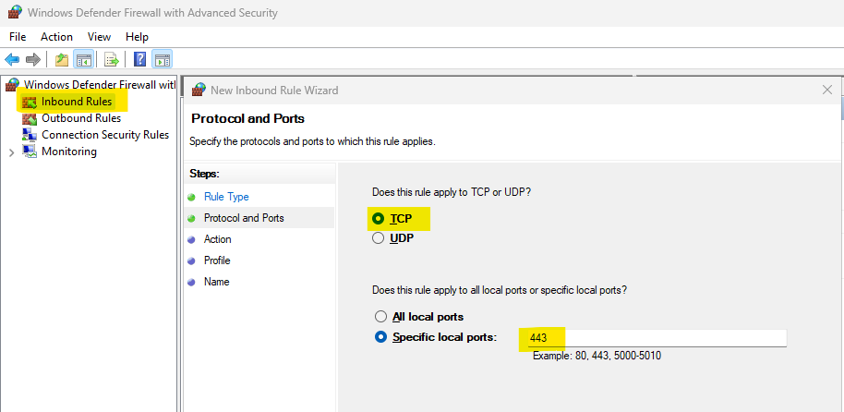The height and width of the screenshot is (412, 844).
Task: Choose the All local ports option
Action: pos(380,317)
